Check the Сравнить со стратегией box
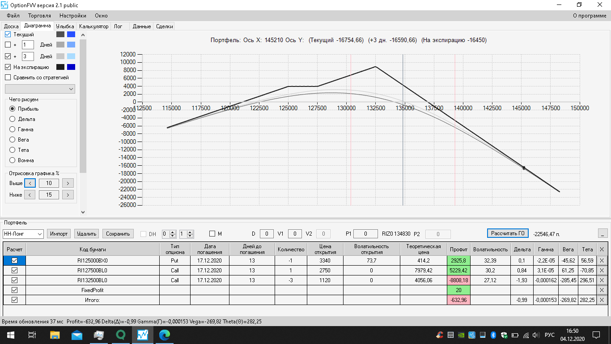This screenshot has width=611, height=344. [8, 77]
